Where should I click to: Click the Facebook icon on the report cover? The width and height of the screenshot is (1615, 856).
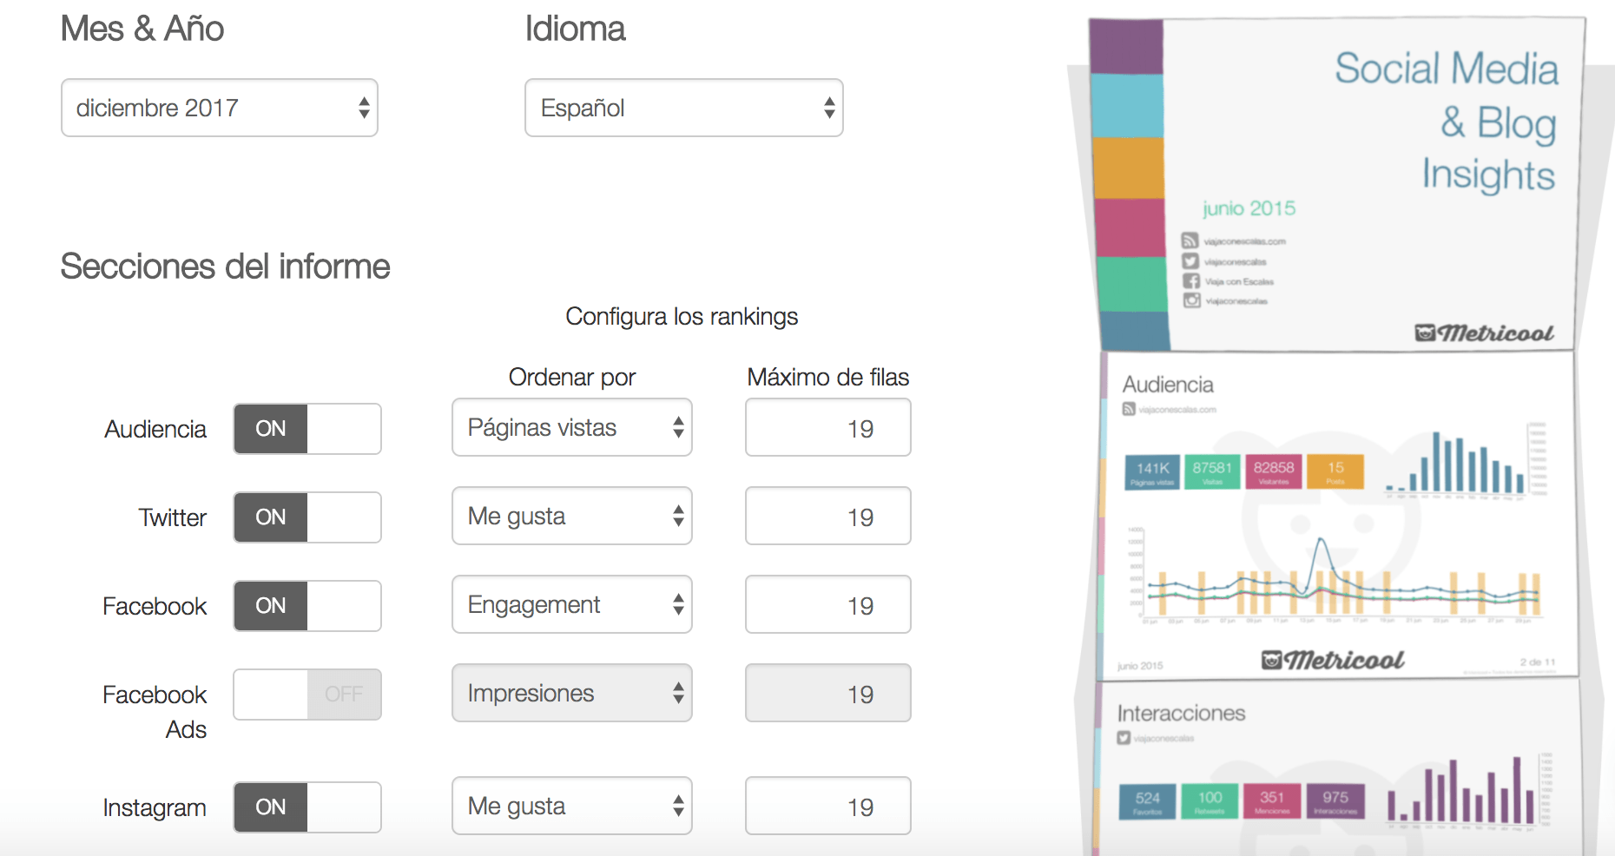pos(1191,281)
